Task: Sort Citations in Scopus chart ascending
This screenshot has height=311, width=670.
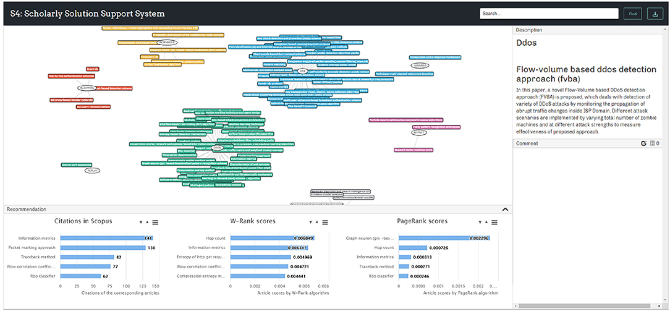Action: tap(147, 222)
